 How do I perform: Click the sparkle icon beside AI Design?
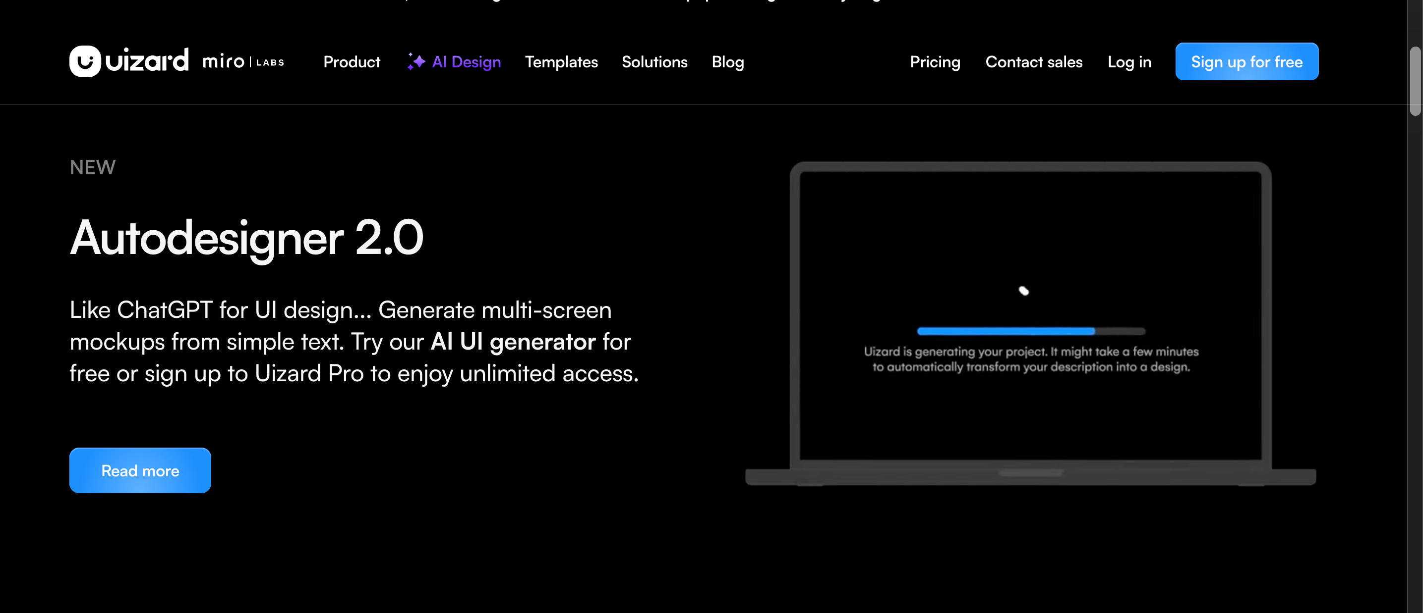[416, 61]
